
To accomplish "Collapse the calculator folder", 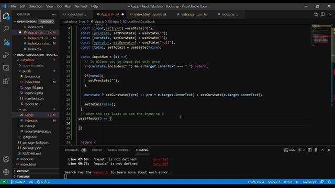I will [x=18, y=60].
